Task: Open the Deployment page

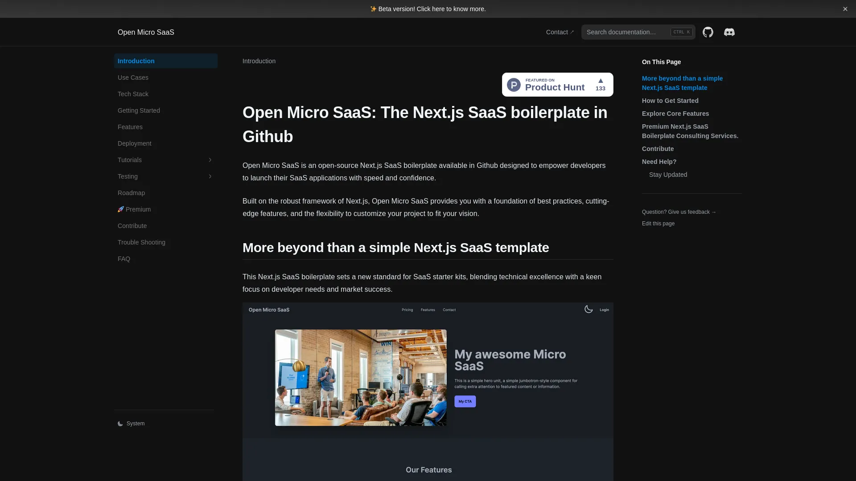Action: tap(166, 143)
